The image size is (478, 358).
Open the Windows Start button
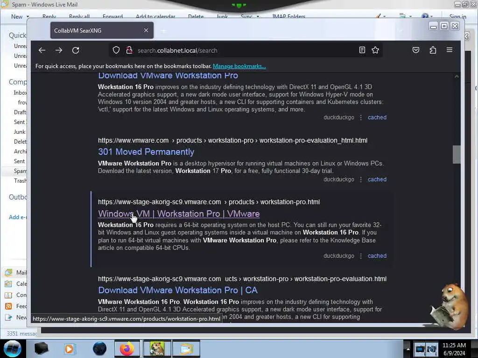tap(12, 349)
